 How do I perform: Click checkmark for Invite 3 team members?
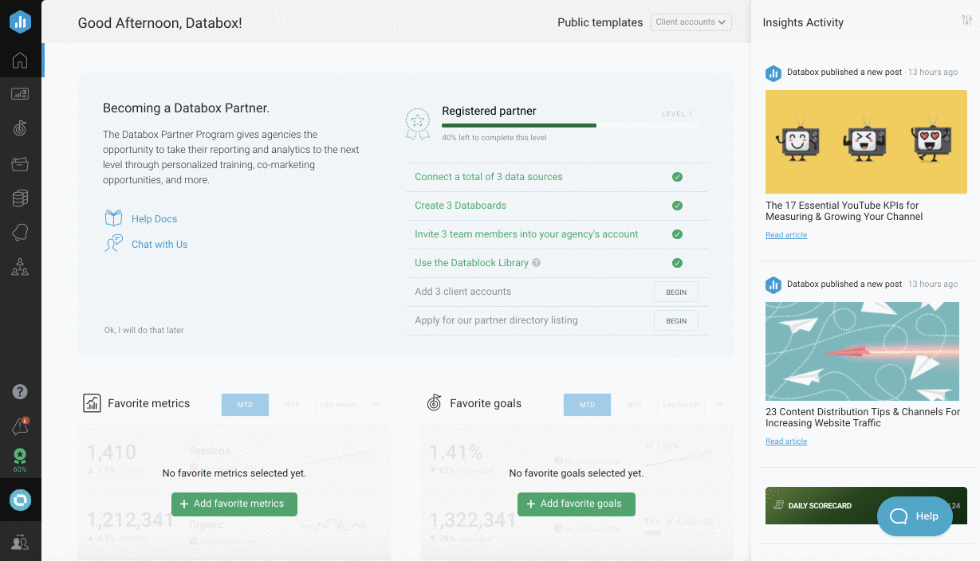click(677, 234)
